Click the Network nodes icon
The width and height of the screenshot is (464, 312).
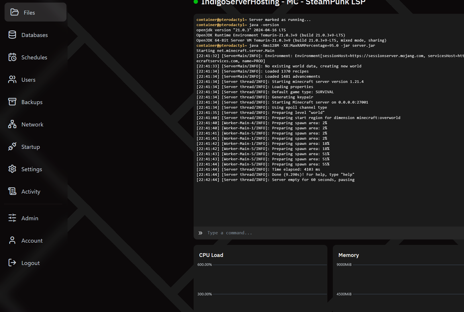click(12, 124)
